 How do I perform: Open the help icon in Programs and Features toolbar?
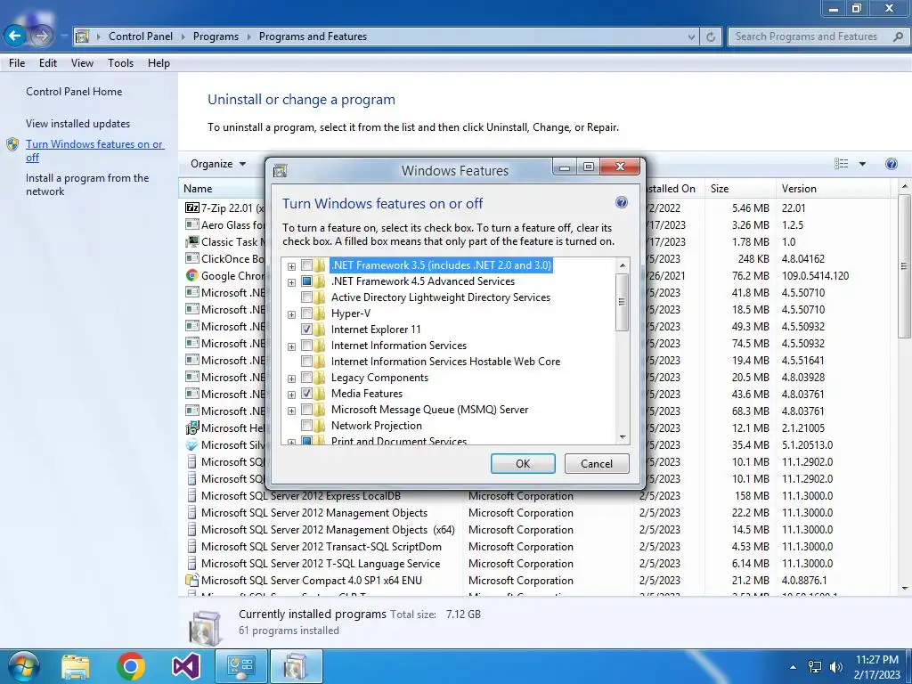tap(891, 164)
